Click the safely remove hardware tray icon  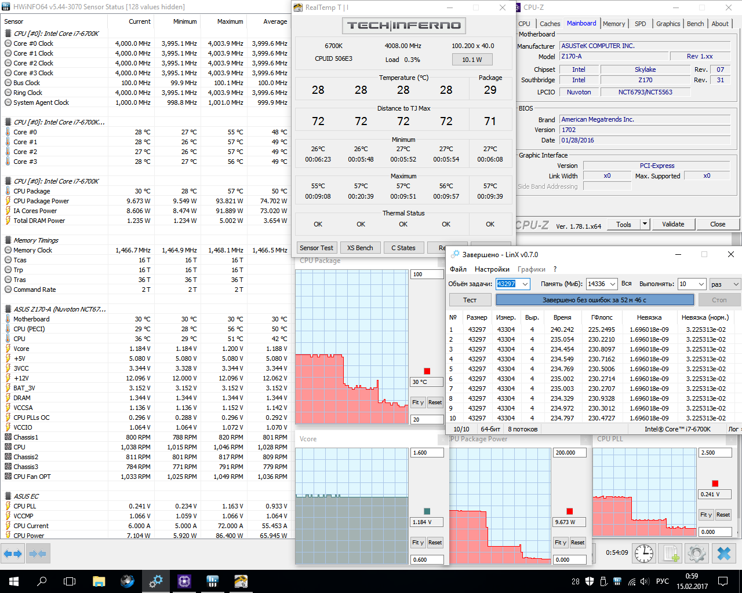coord(603,581)
